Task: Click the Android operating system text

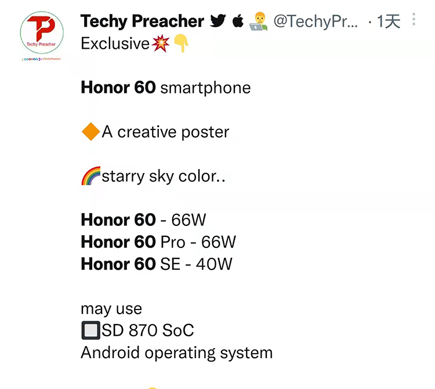Action: point(177,353)
